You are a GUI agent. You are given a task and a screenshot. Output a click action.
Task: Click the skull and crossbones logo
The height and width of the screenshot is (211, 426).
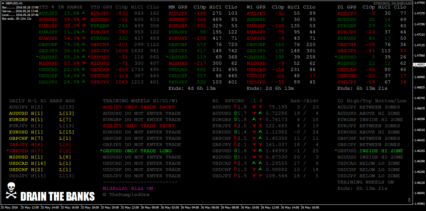coord(11,190)
